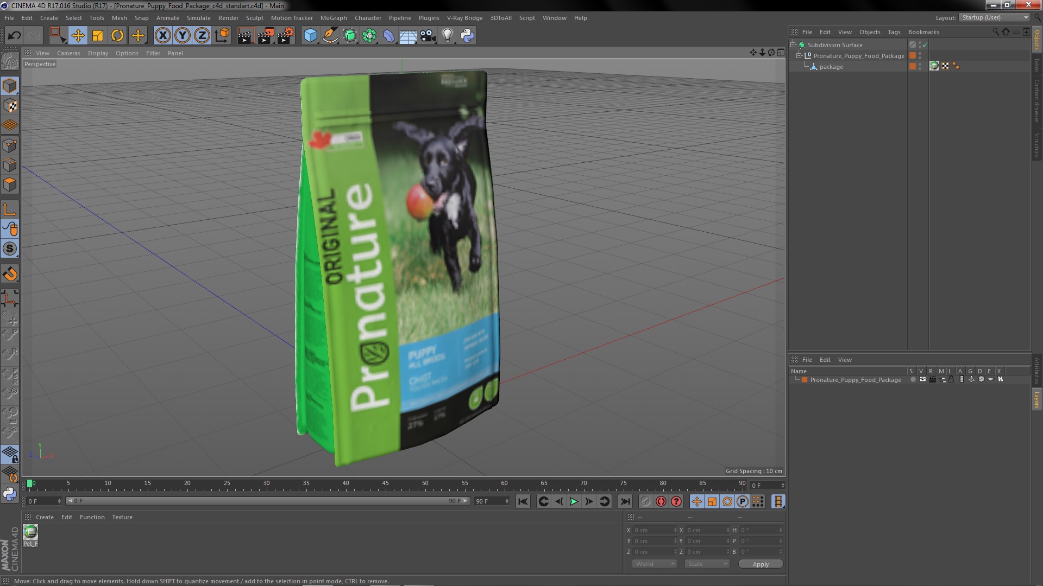Open viewport Display menu
The height and width of the screenshot is (586, 1043).
[x=98, y=53]
